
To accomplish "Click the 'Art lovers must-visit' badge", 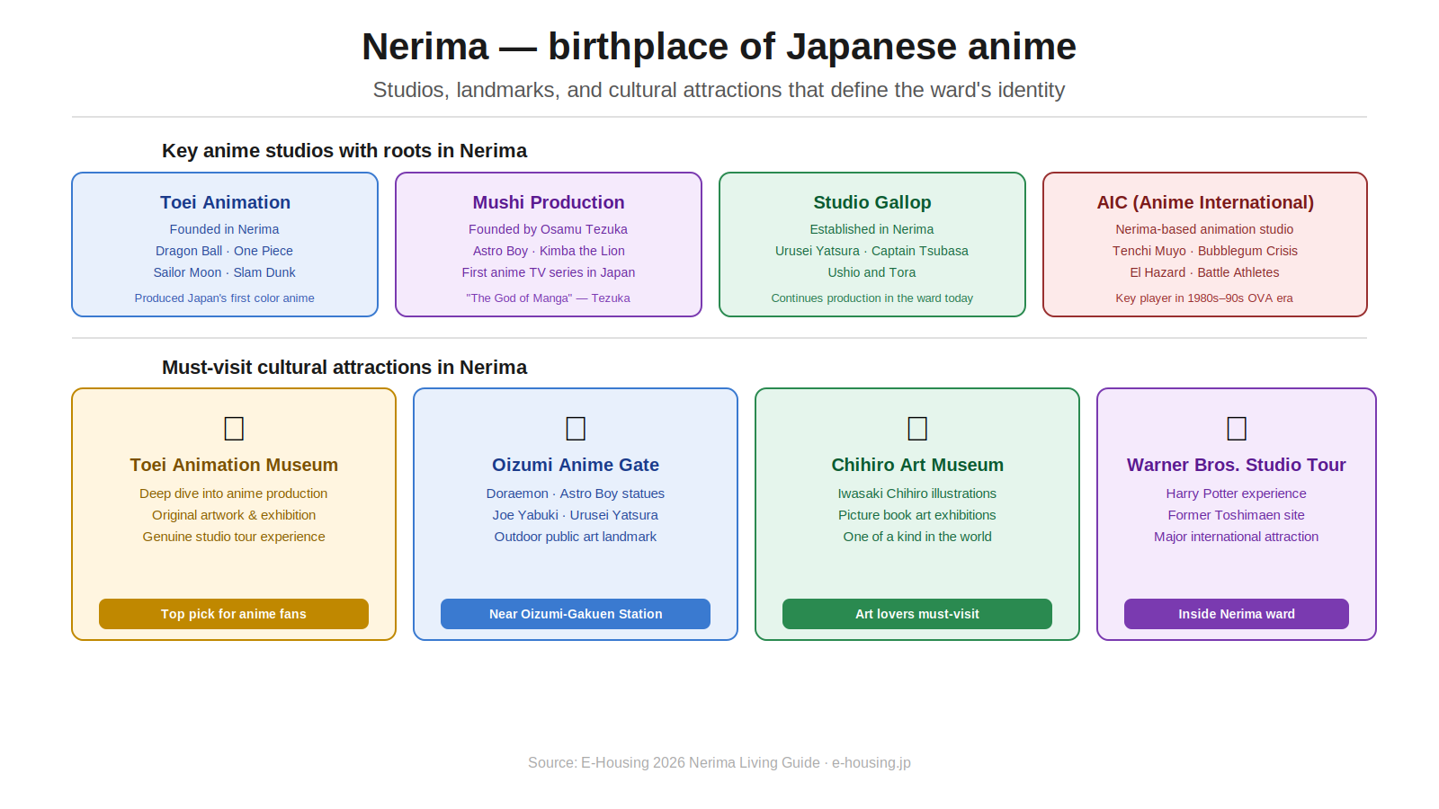I will (x=917, y=614).
